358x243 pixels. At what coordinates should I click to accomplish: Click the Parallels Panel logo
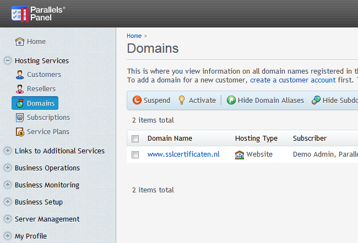(39, 14)
